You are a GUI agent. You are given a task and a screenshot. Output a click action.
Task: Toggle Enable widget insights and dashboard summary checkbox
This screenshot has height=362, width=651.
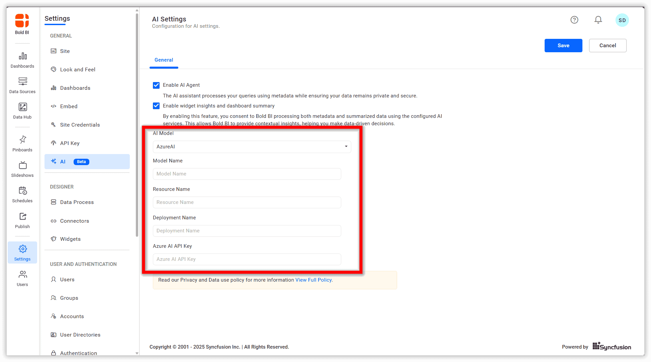click(156, 106)
